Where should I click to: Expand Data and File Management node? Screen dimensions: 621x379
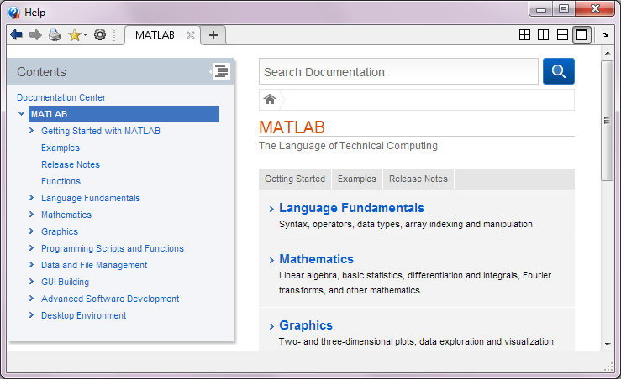click(x=31, y=265)
